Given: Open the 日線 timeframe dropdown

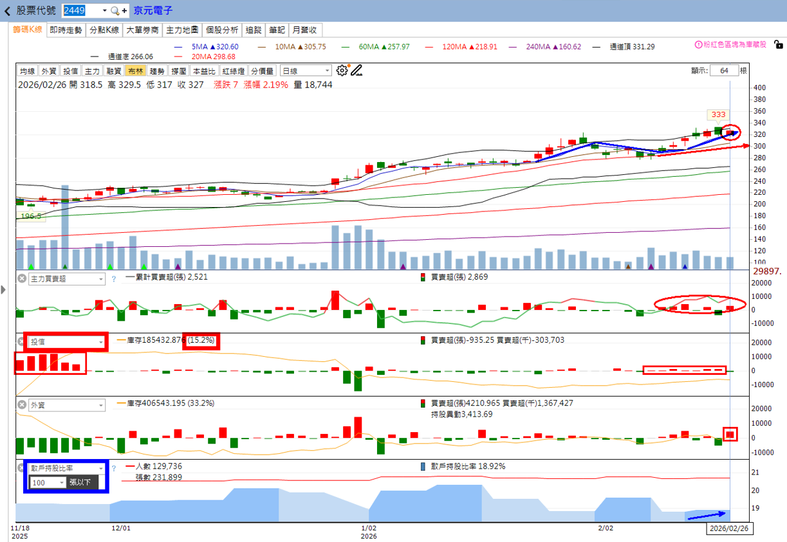Looking at the screenshot, I should point(305,69).
